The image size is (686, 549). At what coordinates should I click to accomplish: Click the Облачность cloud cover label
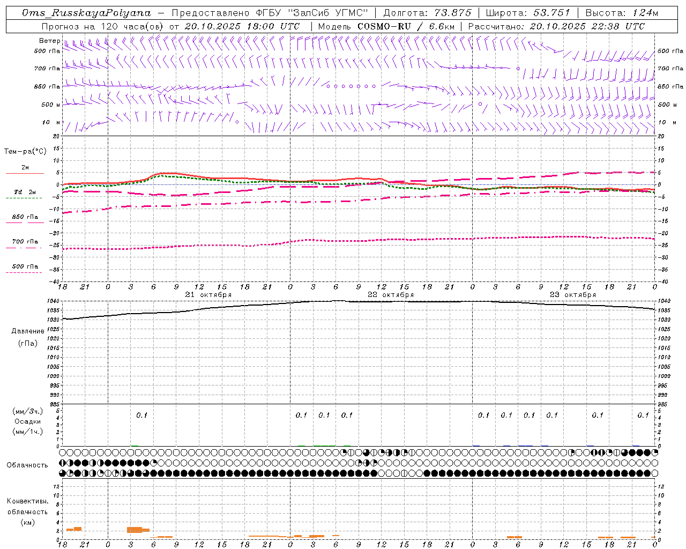(27, 465)
